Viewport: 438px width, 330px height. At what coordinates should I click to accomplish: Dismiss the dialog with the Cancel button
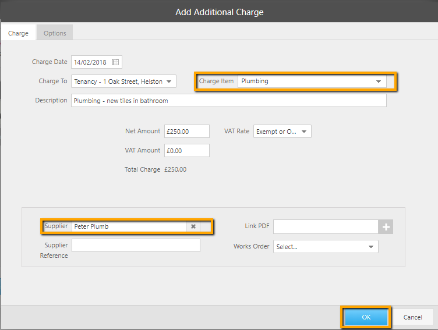[412, 317]
